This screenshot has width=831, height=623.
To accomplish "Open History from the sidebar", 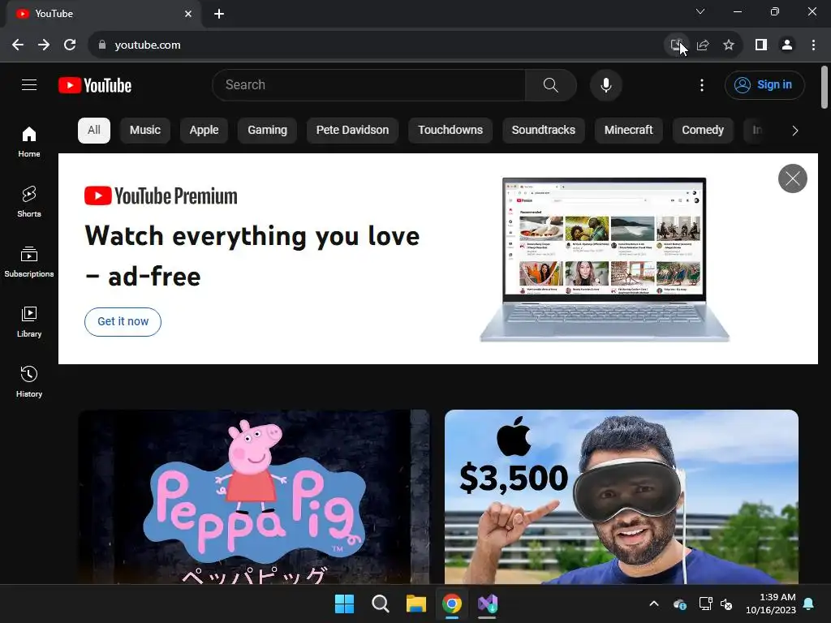I will click(x=29, y=381).
